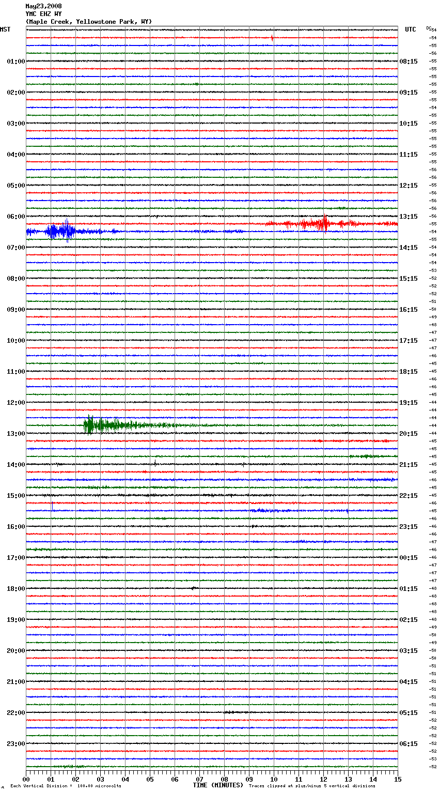This screenshot has width=439, height=793.
Task: Click the "MST" timezone label
Action: (5, 29)
